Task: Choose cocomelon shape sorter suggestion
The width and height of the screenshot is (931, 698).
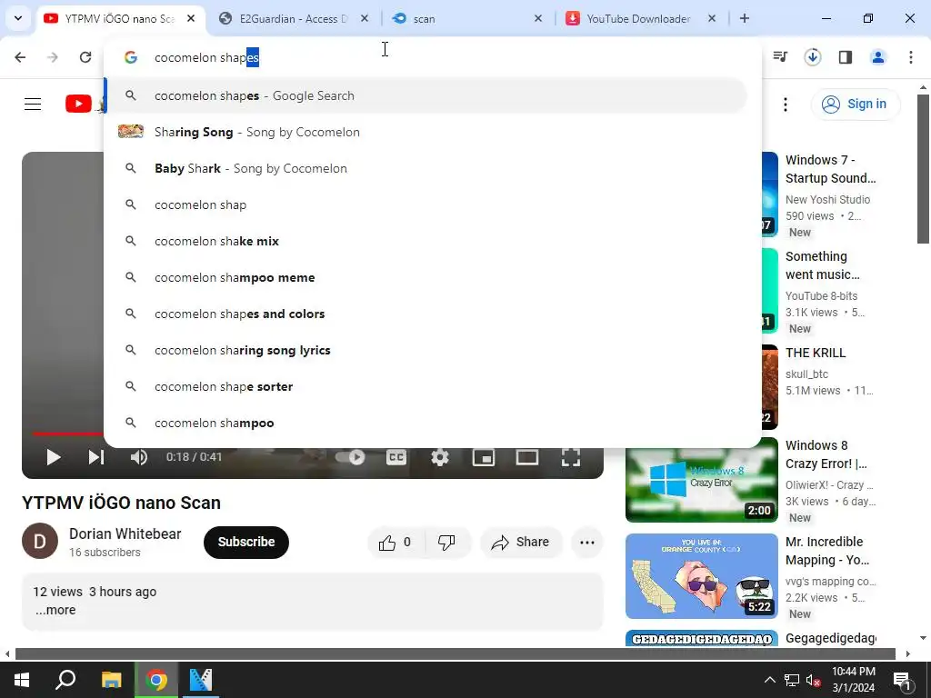Action: (x=426, y=386)
